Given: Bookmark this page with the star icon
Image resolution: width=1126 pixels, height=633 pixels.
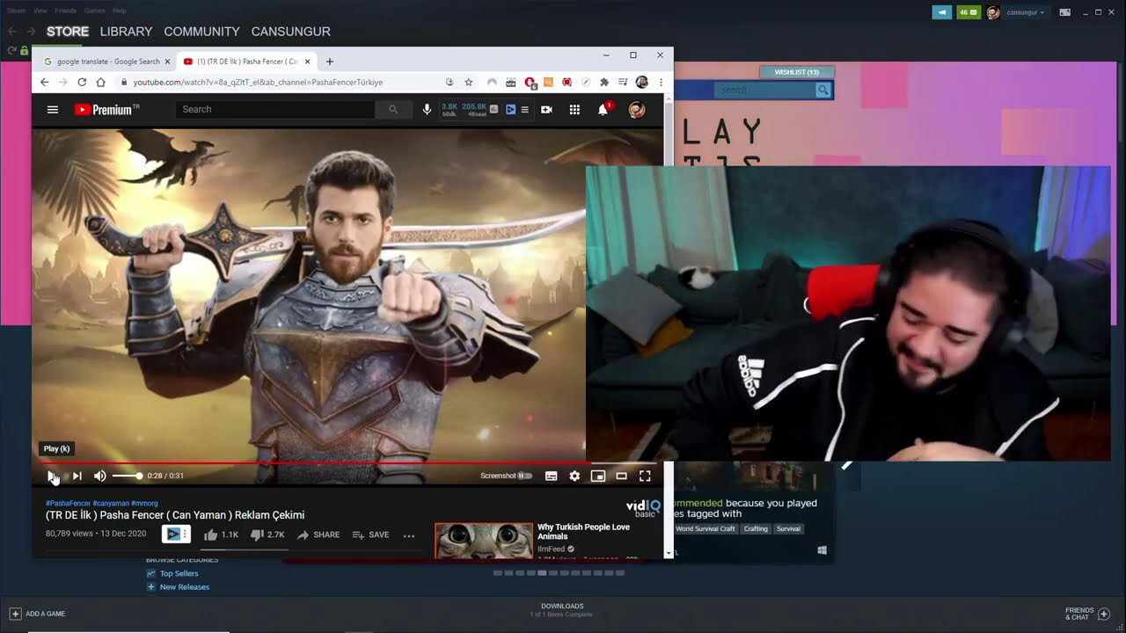Looking at the screenshot, I should (469, 82).
